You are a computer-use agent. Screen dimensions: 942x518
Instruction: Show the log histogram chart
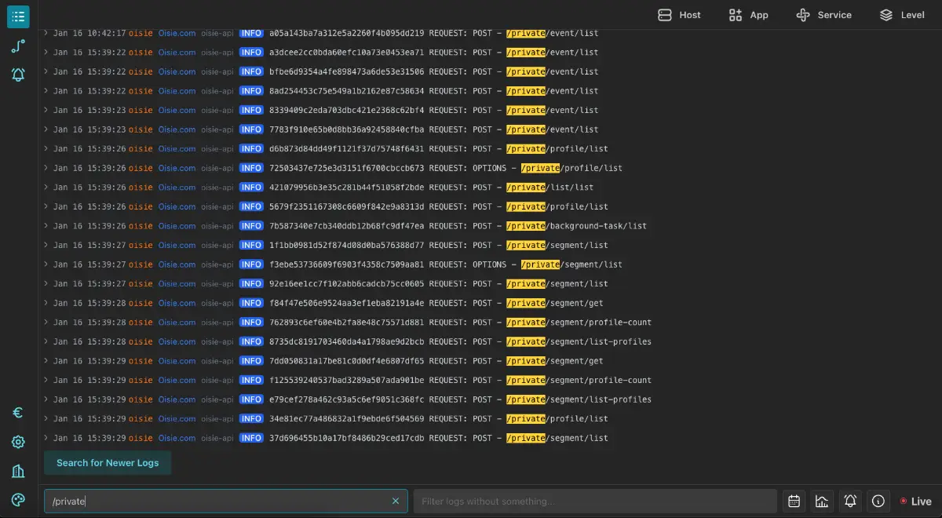tap(822, 502)
